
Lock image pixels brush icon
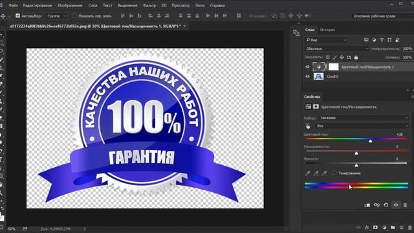click(335, 58)
